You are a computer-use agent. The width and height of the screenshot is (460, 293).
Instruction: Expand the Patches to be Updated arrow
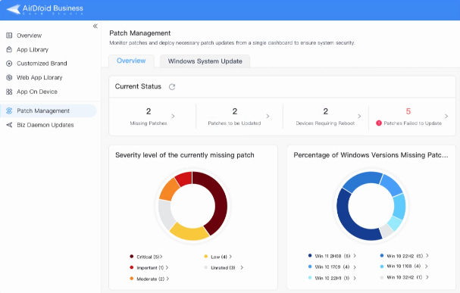[x=268, y=117]
